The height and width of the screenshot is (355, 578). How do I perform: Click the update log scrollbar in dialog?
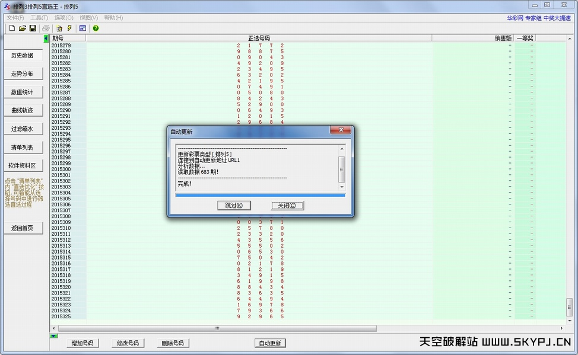point(341,169)
